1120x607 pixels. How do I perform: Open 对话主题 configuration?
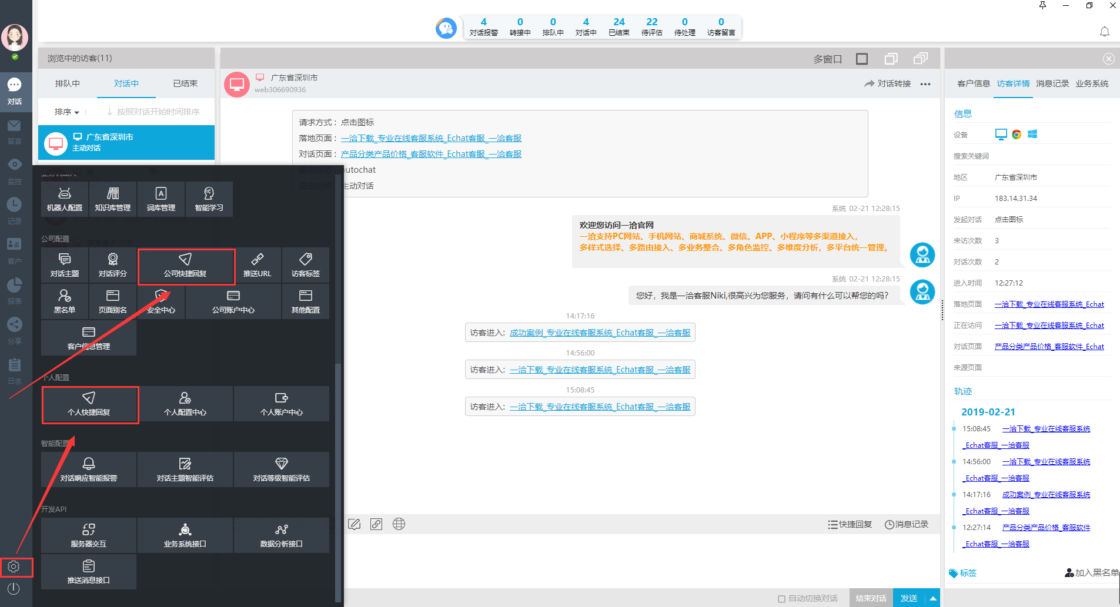point(65,265)
